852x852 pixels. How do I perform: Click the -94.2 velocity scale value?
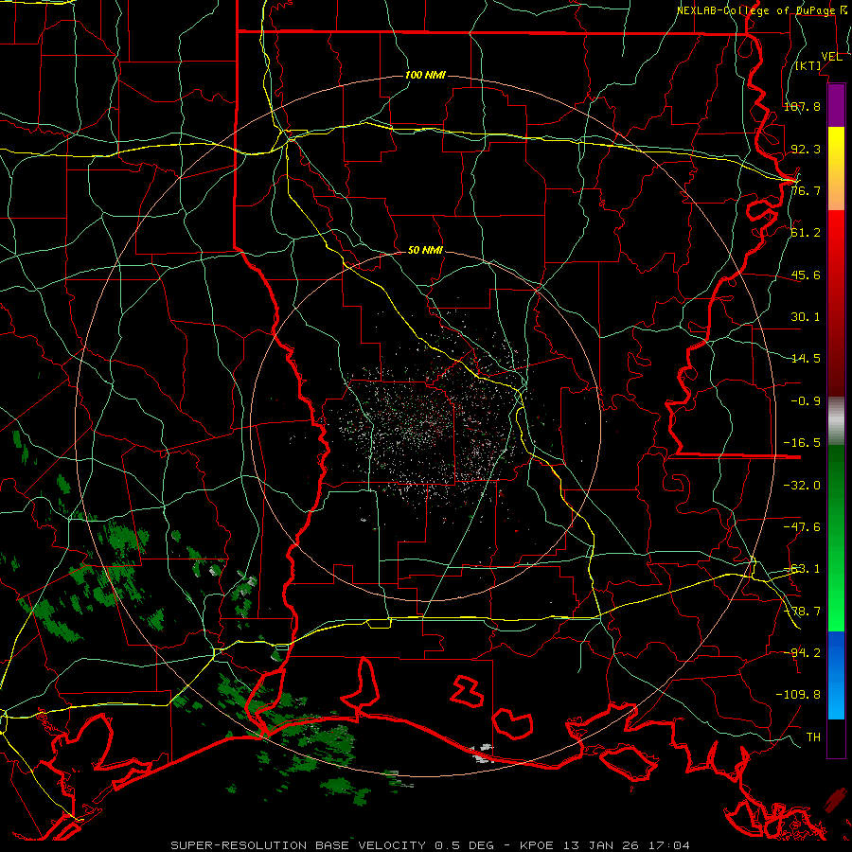[x=802, y=652]
